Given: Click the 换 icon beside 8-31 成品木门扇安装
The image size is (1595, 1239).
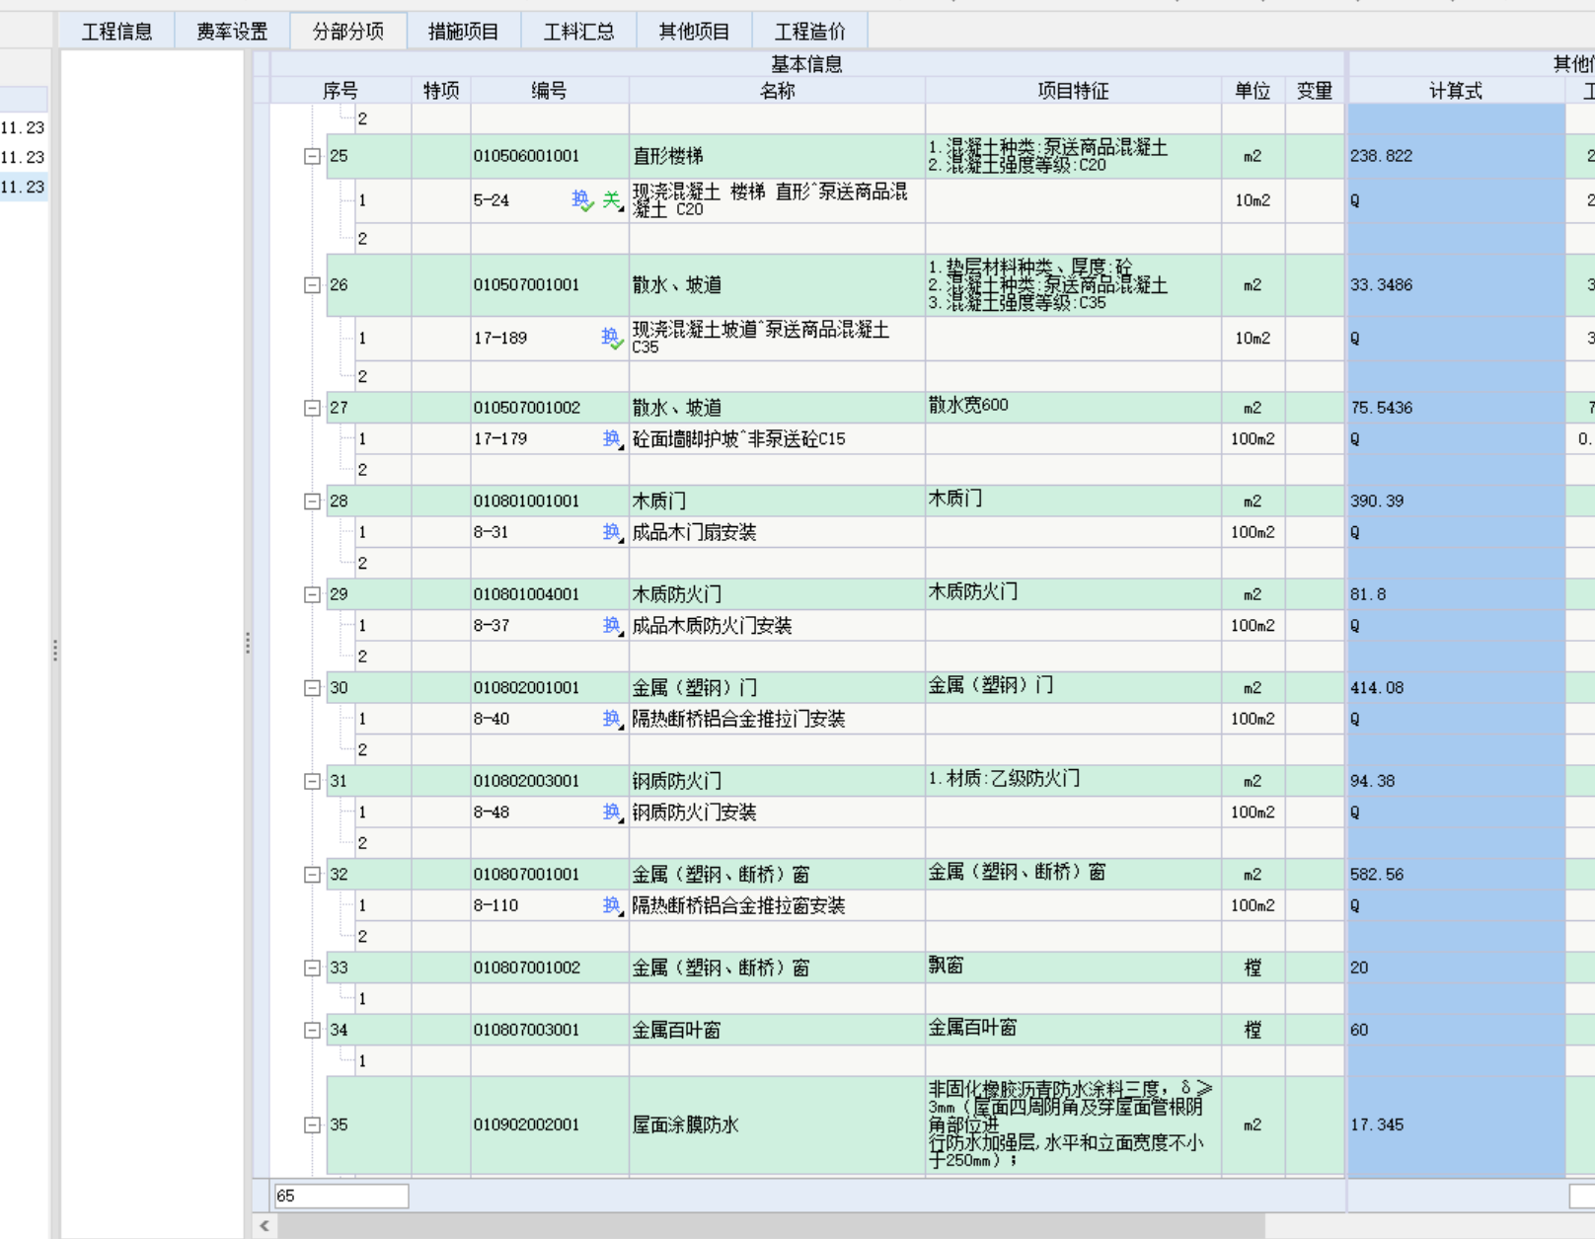Looking at the screenshot, I should click(609, 532).
